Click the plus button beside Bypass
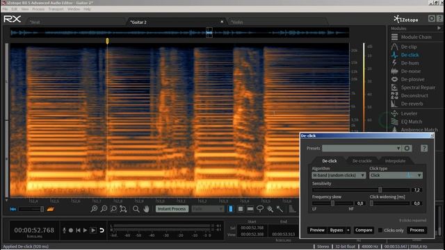445x250 pixels. pos(348,230)
